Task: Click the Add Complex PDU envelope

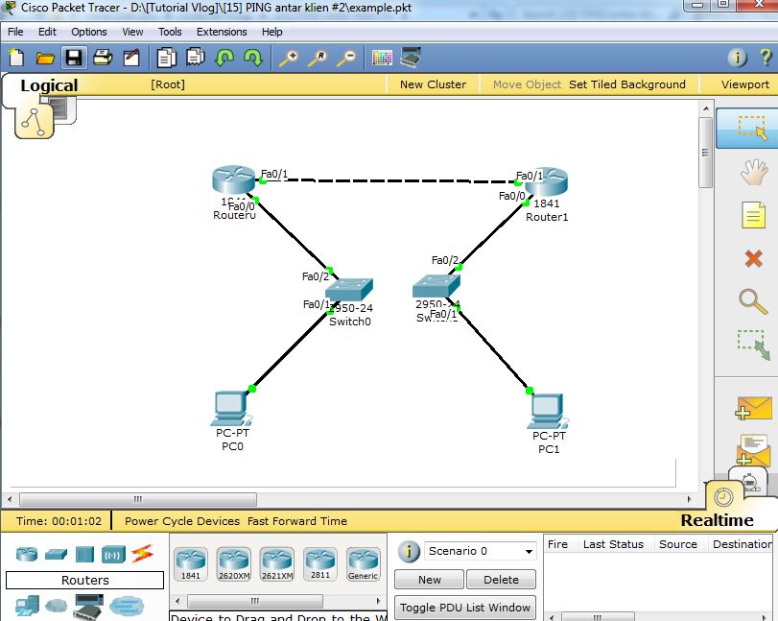Action: click(x=753, y=450)
